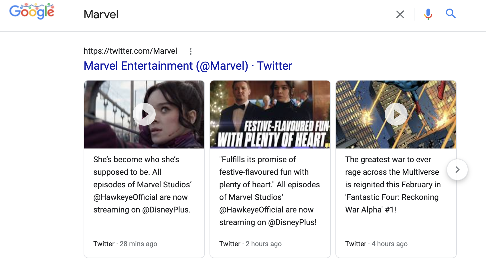
Task: Open the three-dot result options menu
Action: [x=190, y=51]
